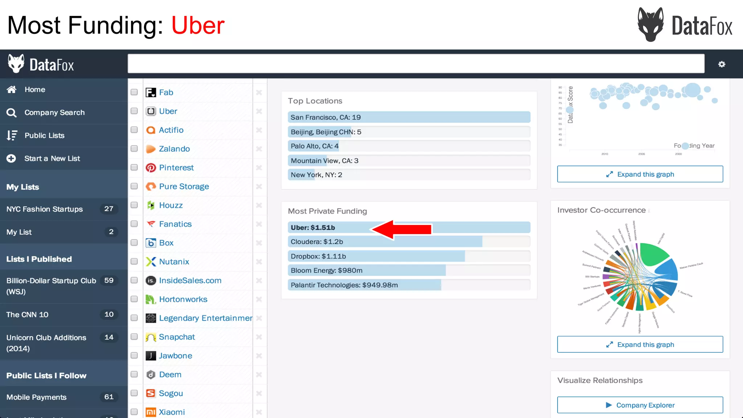Open the Legendary Entertainment company link
Viewport: 743px width, 418px height.
(x=205, y=318)
